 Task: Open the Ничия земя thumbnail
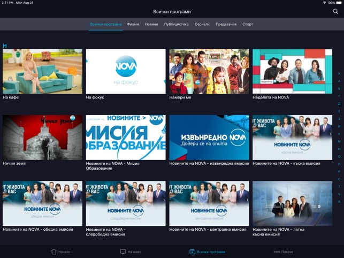tap(43, 138)
